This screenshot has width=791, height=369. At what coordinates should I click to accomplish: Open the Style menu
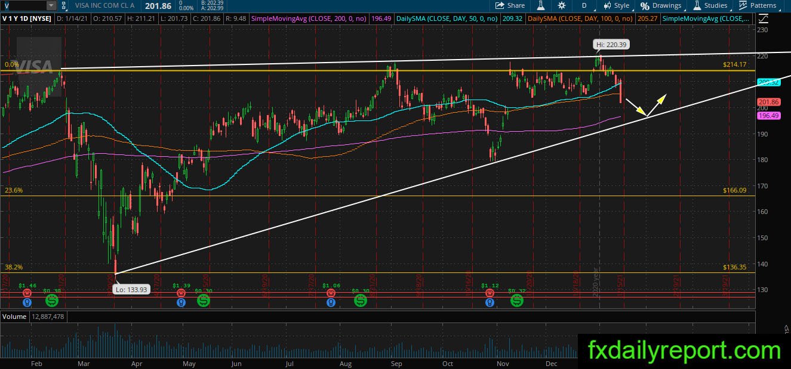(x=616, y=5)
